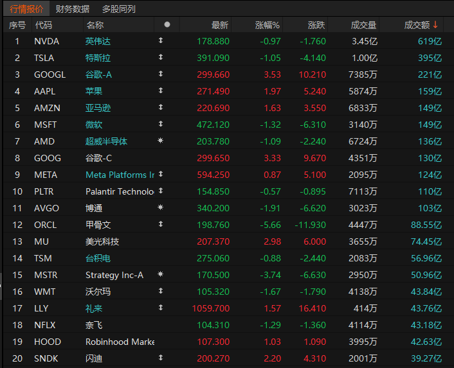Viewport: 454px width, 368px height.
Task: Click the arrow marker icon in MSFT row
Action: (161, 124)
